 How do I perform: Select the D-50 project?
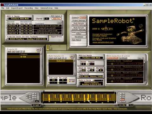tap(23, 57)
